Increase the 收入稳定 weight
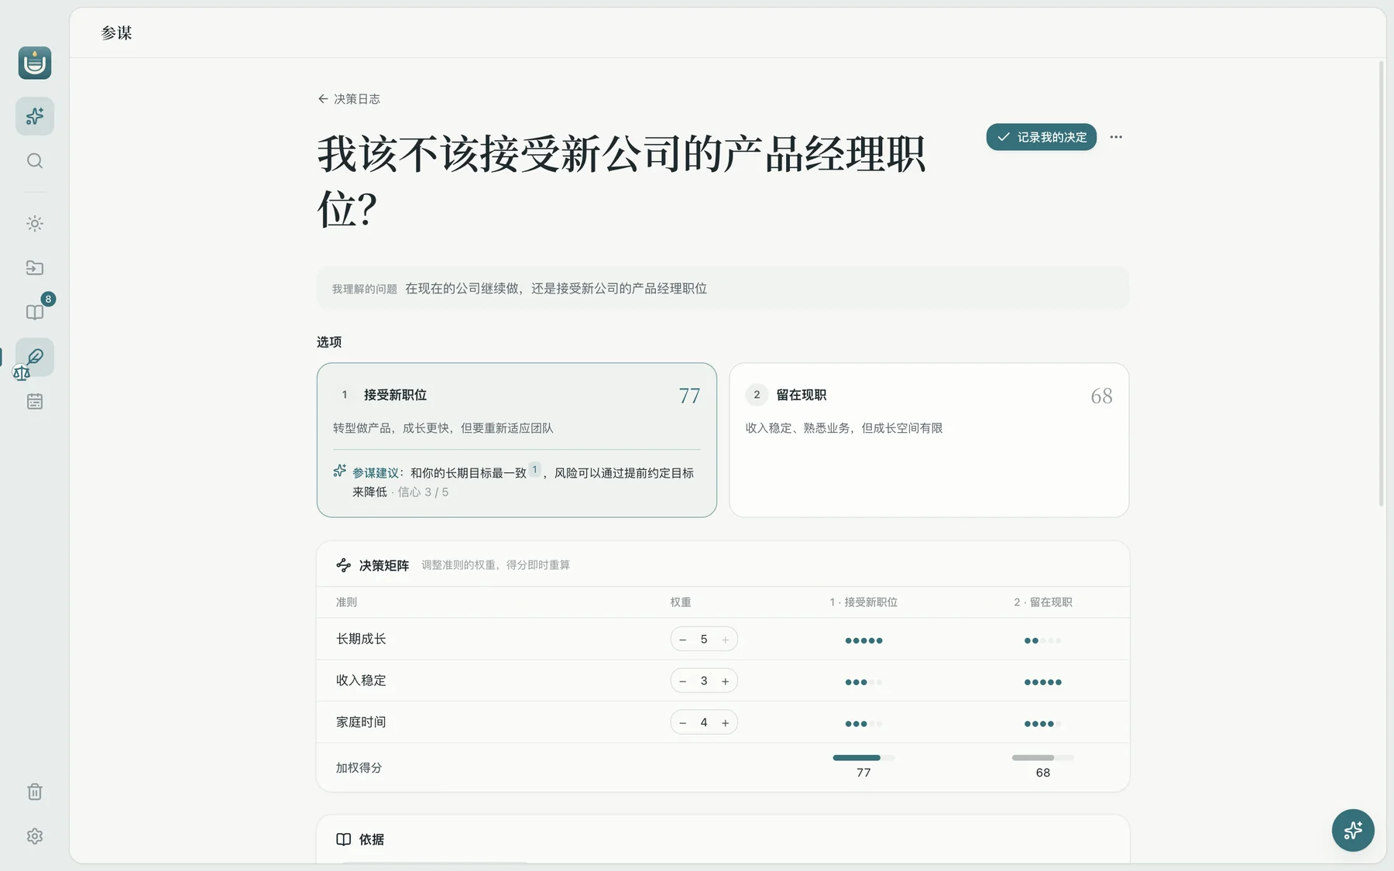 pos(726,681)
